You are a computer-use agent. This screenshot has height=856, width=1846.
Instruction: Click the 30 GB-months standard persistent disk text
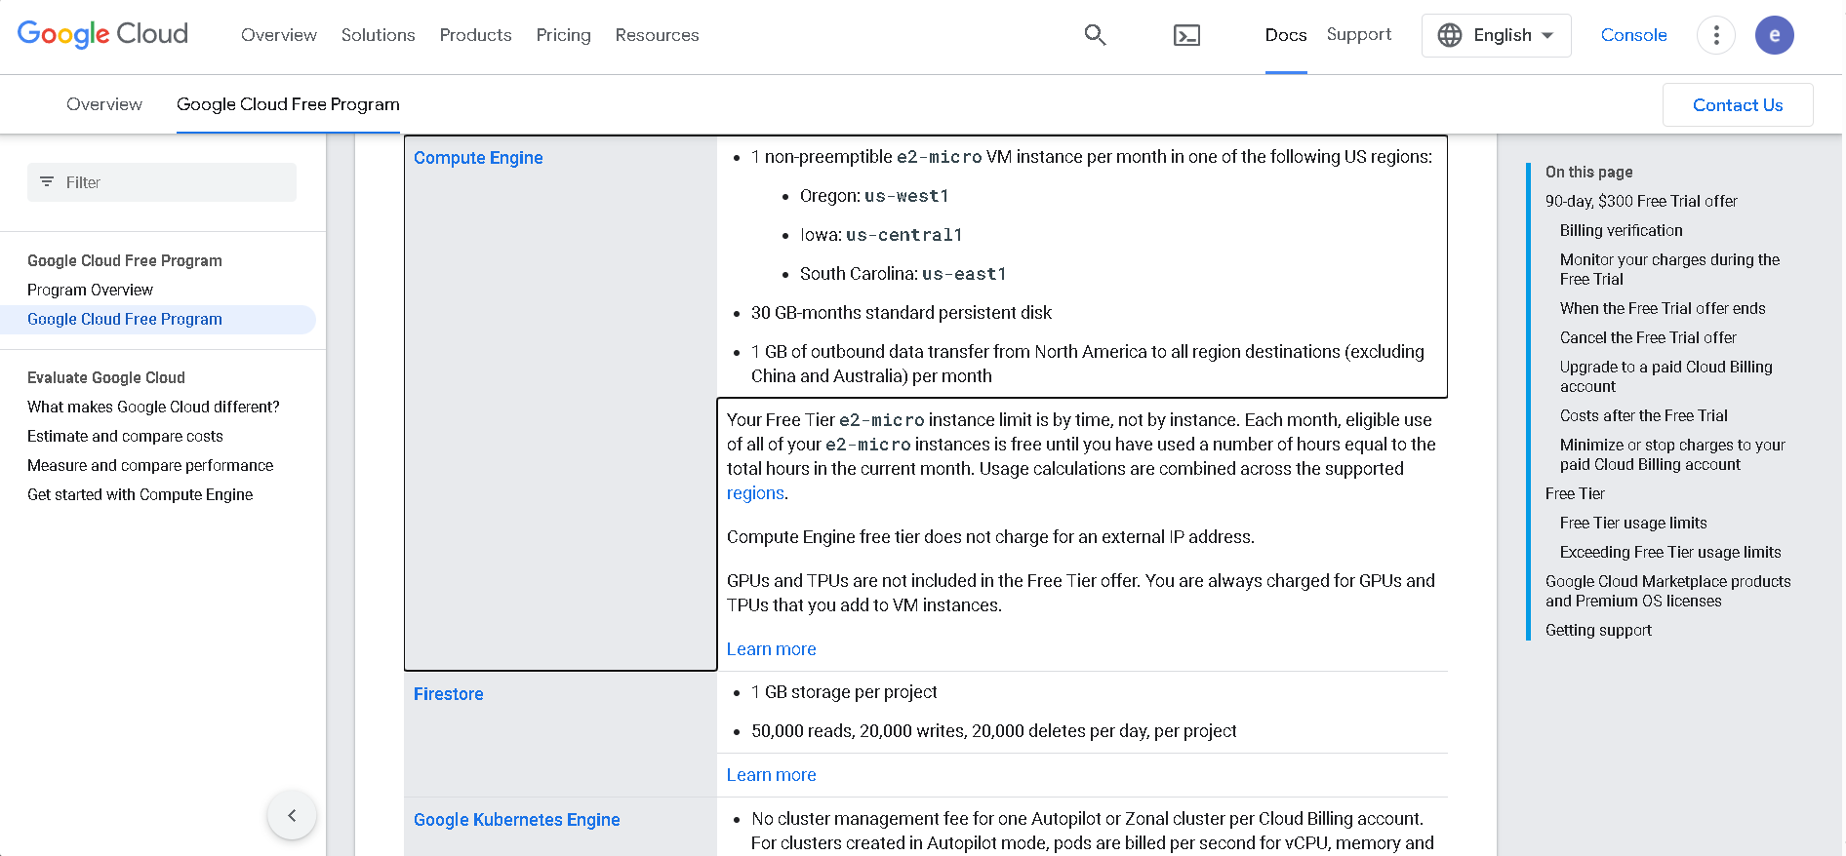[902, 313]
